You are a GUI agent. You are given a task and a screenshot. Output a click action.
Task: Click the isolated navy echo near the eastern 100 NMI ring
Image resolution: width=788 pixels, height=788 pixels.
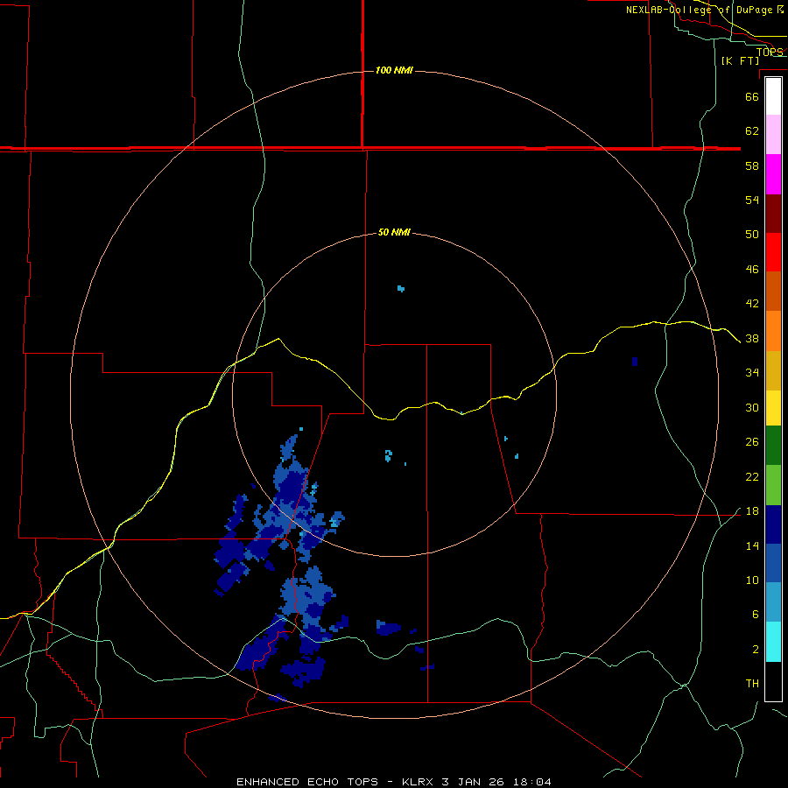[x=635, y=362]
